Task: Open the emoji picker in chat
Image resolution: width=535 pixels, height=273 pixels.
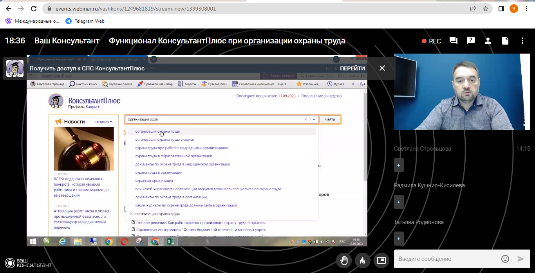Action: point(505,259)
